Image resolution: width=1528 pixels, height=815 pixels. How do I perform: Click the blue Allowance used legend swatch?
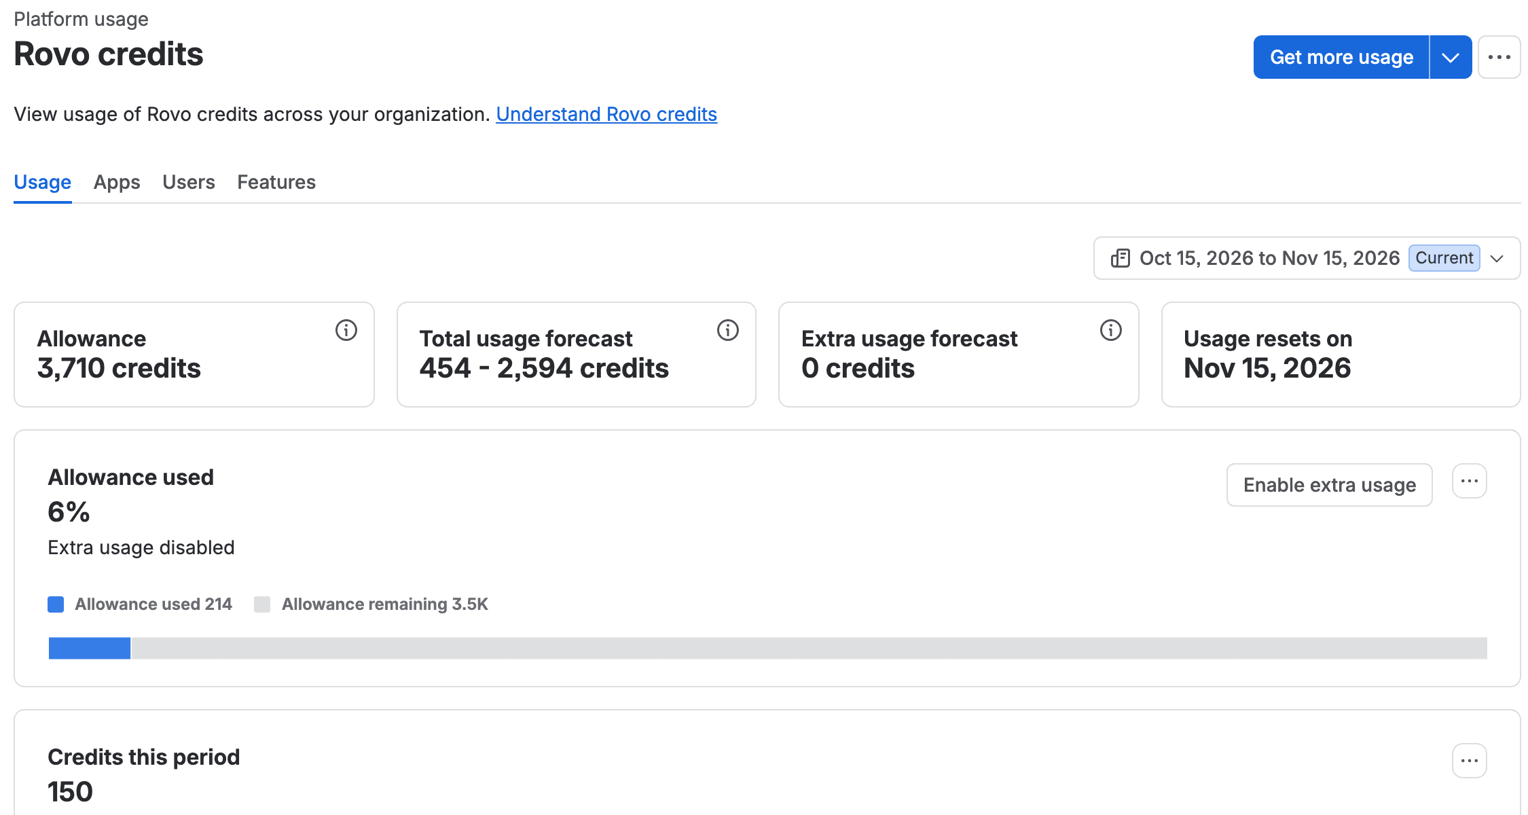[x=56, y=604]
